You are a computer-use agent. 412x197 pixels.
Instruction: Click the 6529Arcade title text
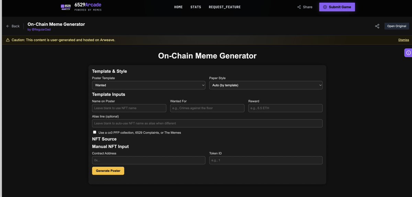pyautogui.click(x=88, y=5)
